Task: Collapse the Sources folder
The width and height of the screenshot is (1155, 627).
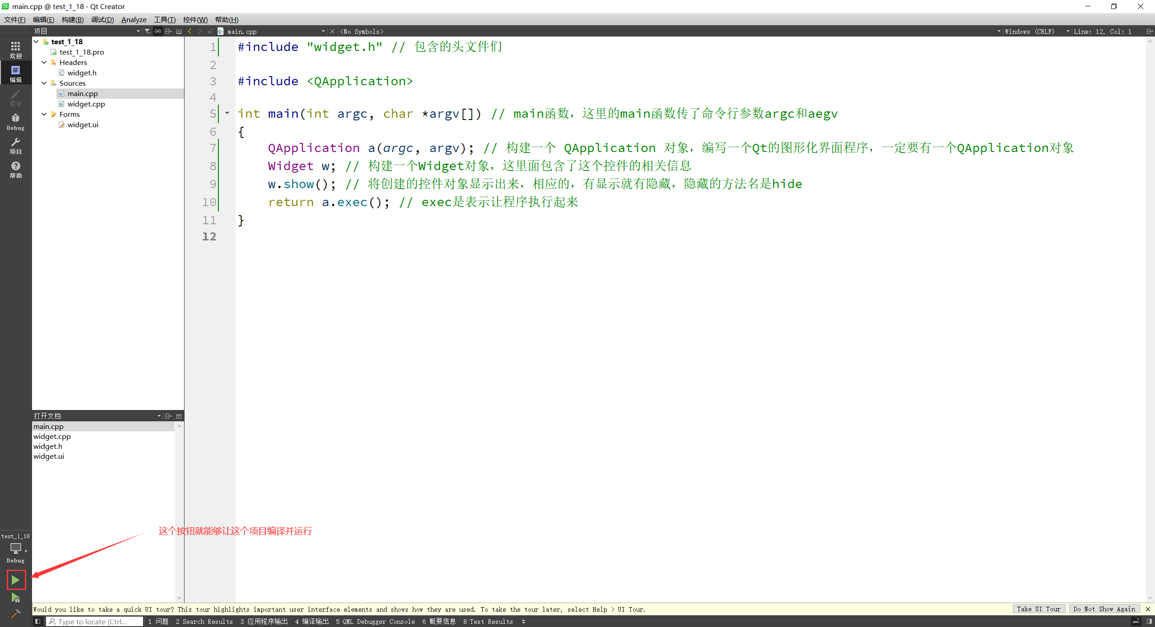Action: pyautogui.click(x=44, y=83)
